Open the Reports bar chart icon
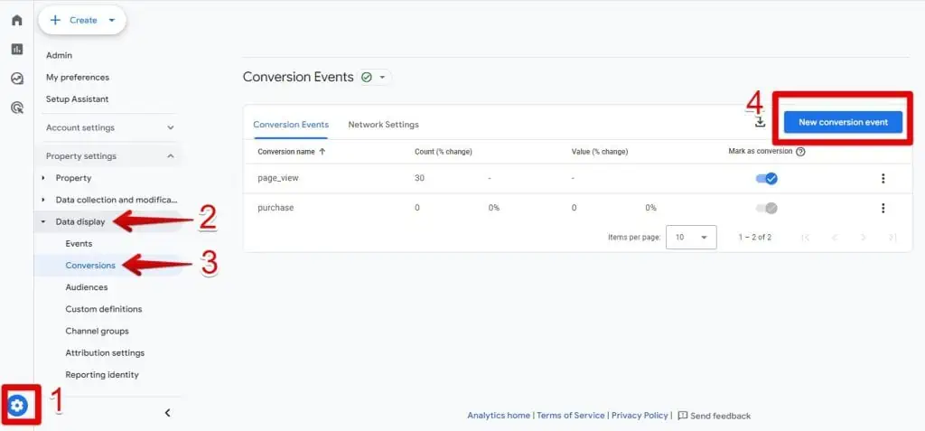This screenshot has height=431, width=925. (x=17, y=49)
